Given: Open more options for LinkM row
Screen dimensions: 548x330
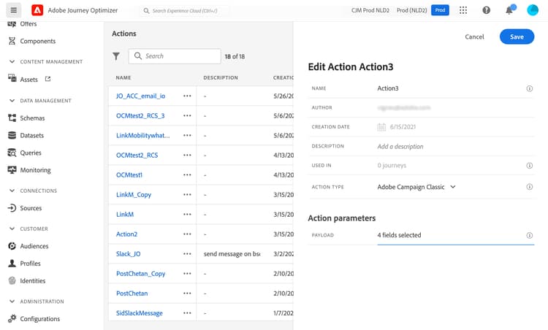Looking at the screenshot, I should click(187, 215).
